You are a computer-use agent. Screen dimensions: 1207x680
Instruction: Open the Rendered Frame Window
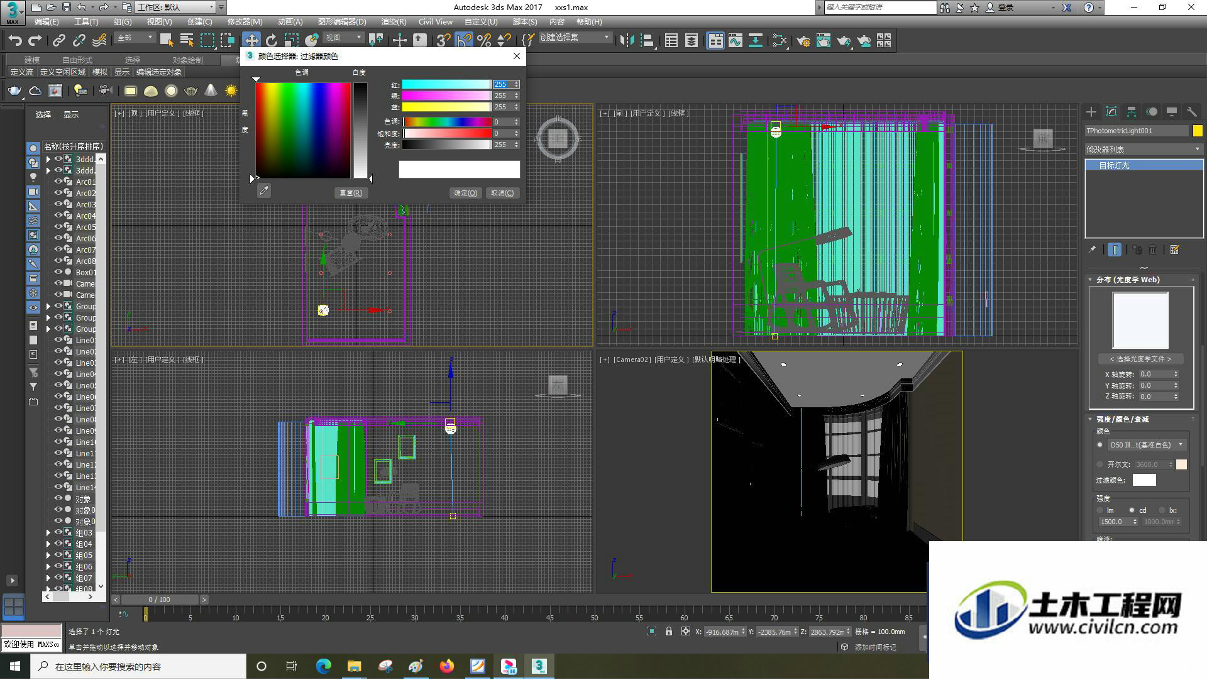(824, 41)
